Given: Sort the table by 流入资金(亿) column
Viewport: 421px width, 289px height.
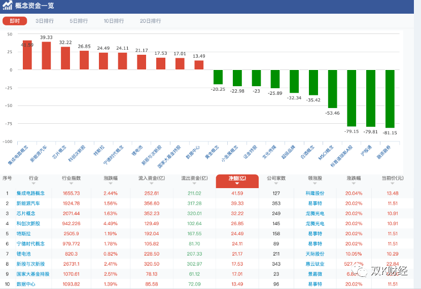Looking at the screenshot, I should tap(152, 178).
